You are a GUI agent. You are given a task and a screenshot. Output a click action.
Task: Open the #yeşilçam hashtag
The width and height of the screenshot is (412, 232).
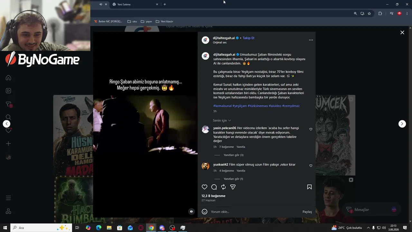239,106
